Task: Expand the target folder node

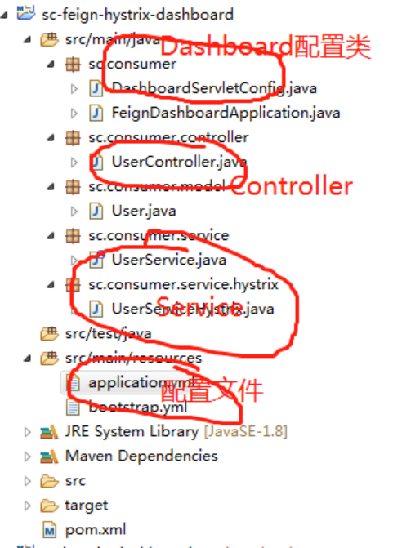Action: point(27,506)
